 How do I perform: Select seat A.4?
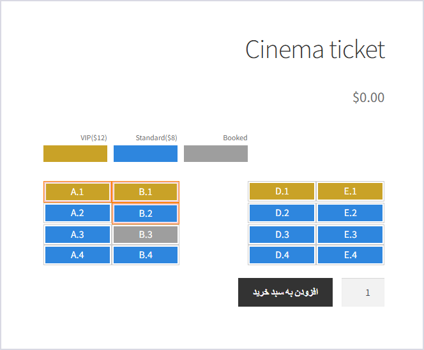pos(77,255)
